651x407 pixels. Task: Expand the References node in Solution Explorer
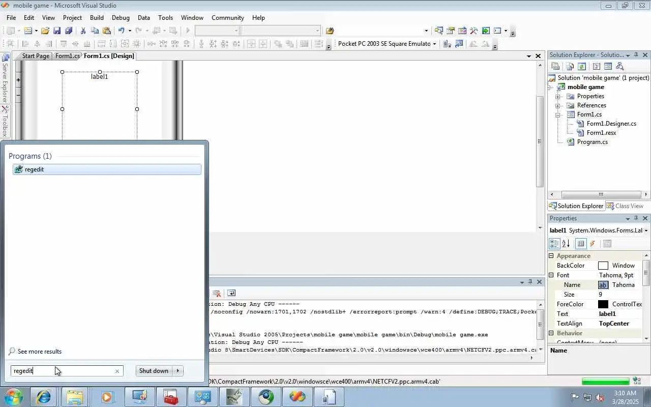[558, 105]
